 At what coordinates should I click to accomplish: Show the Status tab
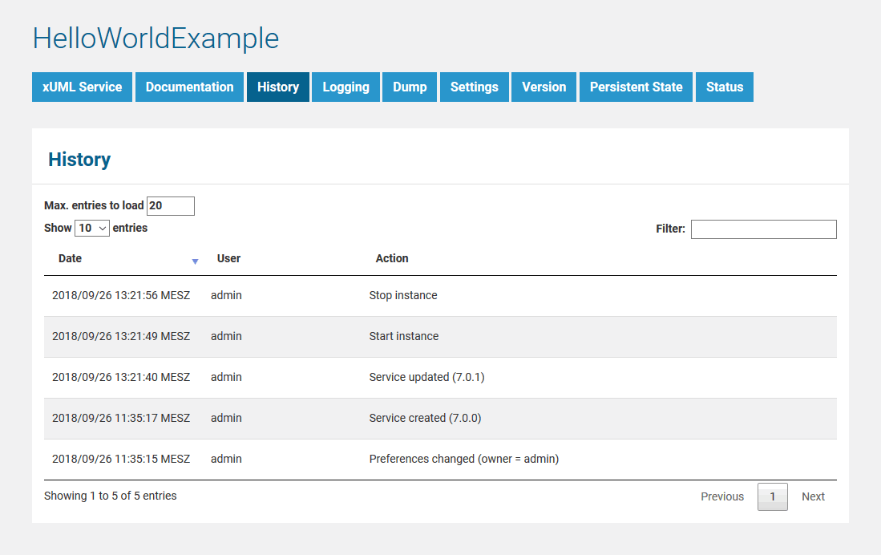pyautogui.click(x=725, y=87)
